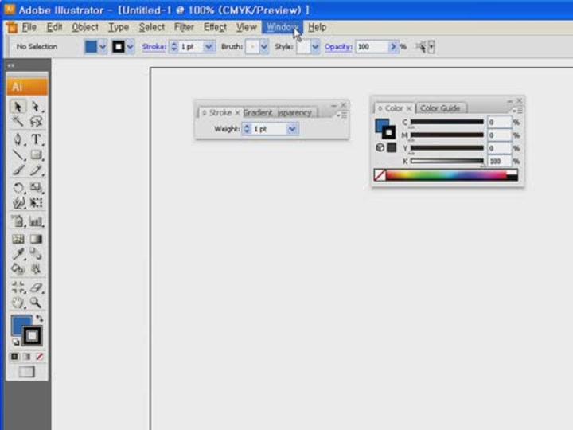573x430 pixels.
Task: Open the Select menu
Action: click(x=152, y=27)
